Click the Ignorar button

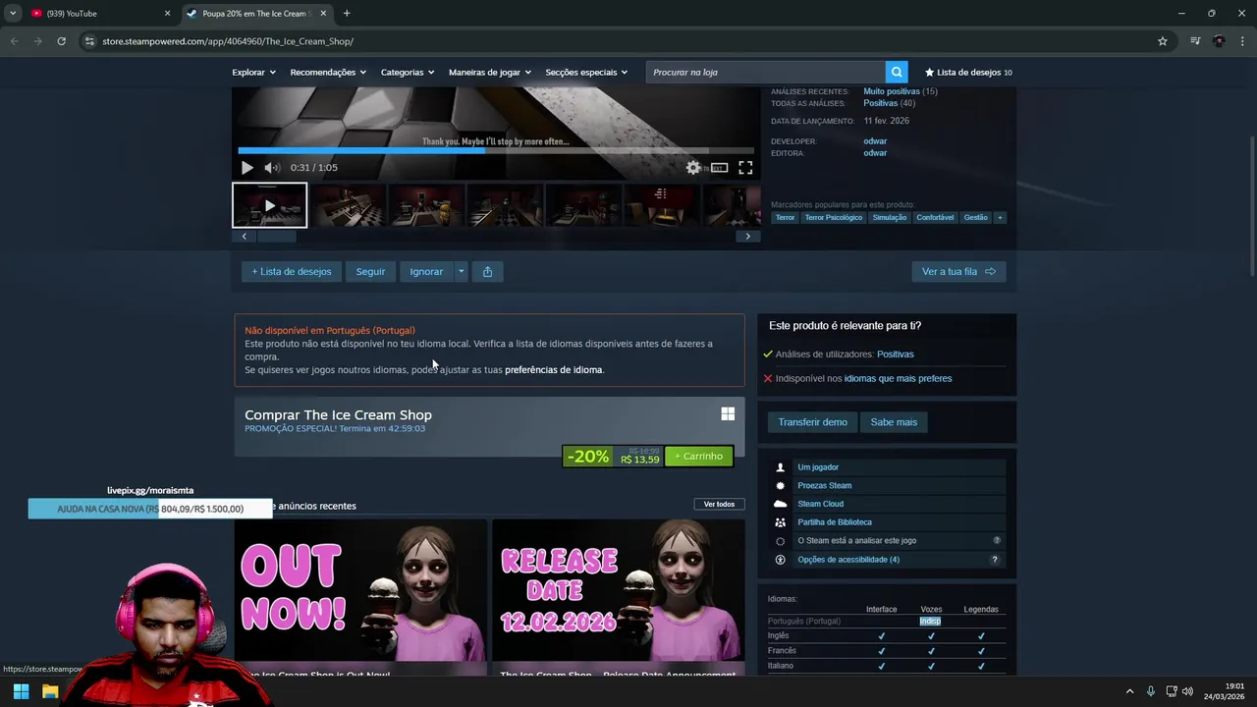pyautogui.click(x=426, y=272)
